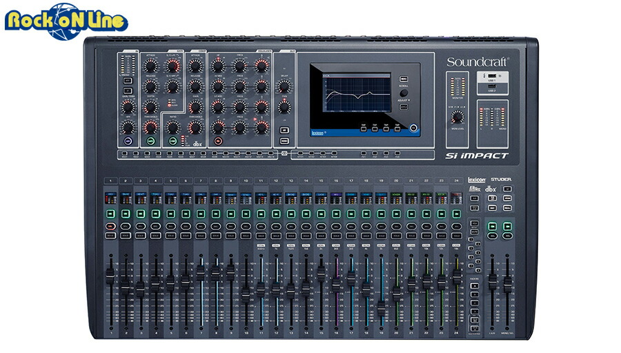Select channel 20 with its SEL button

396,227
